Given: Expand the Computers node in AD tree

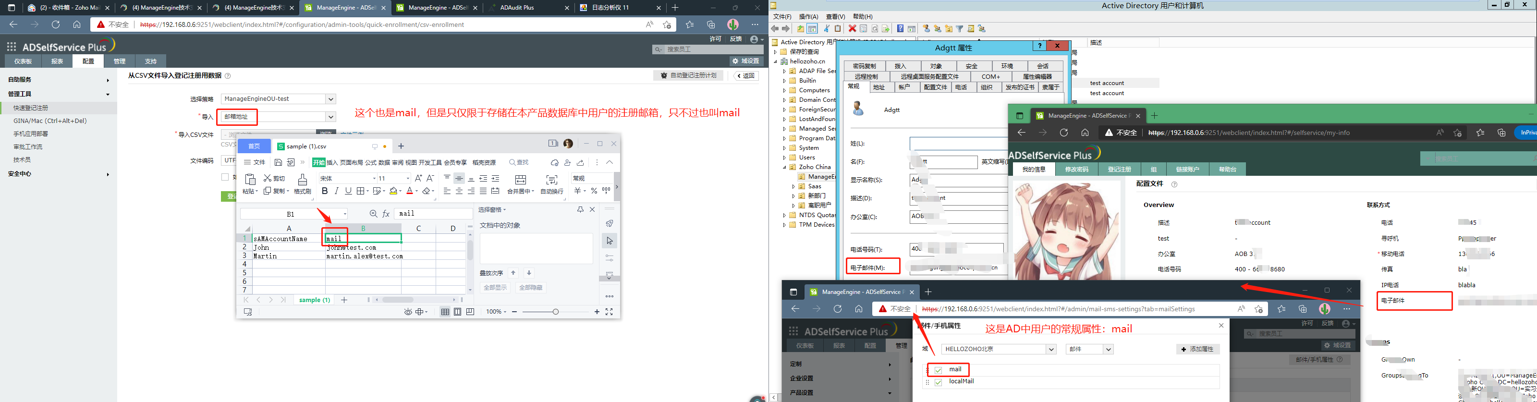Looking at the screenshot, I should [x=784, y=91].
